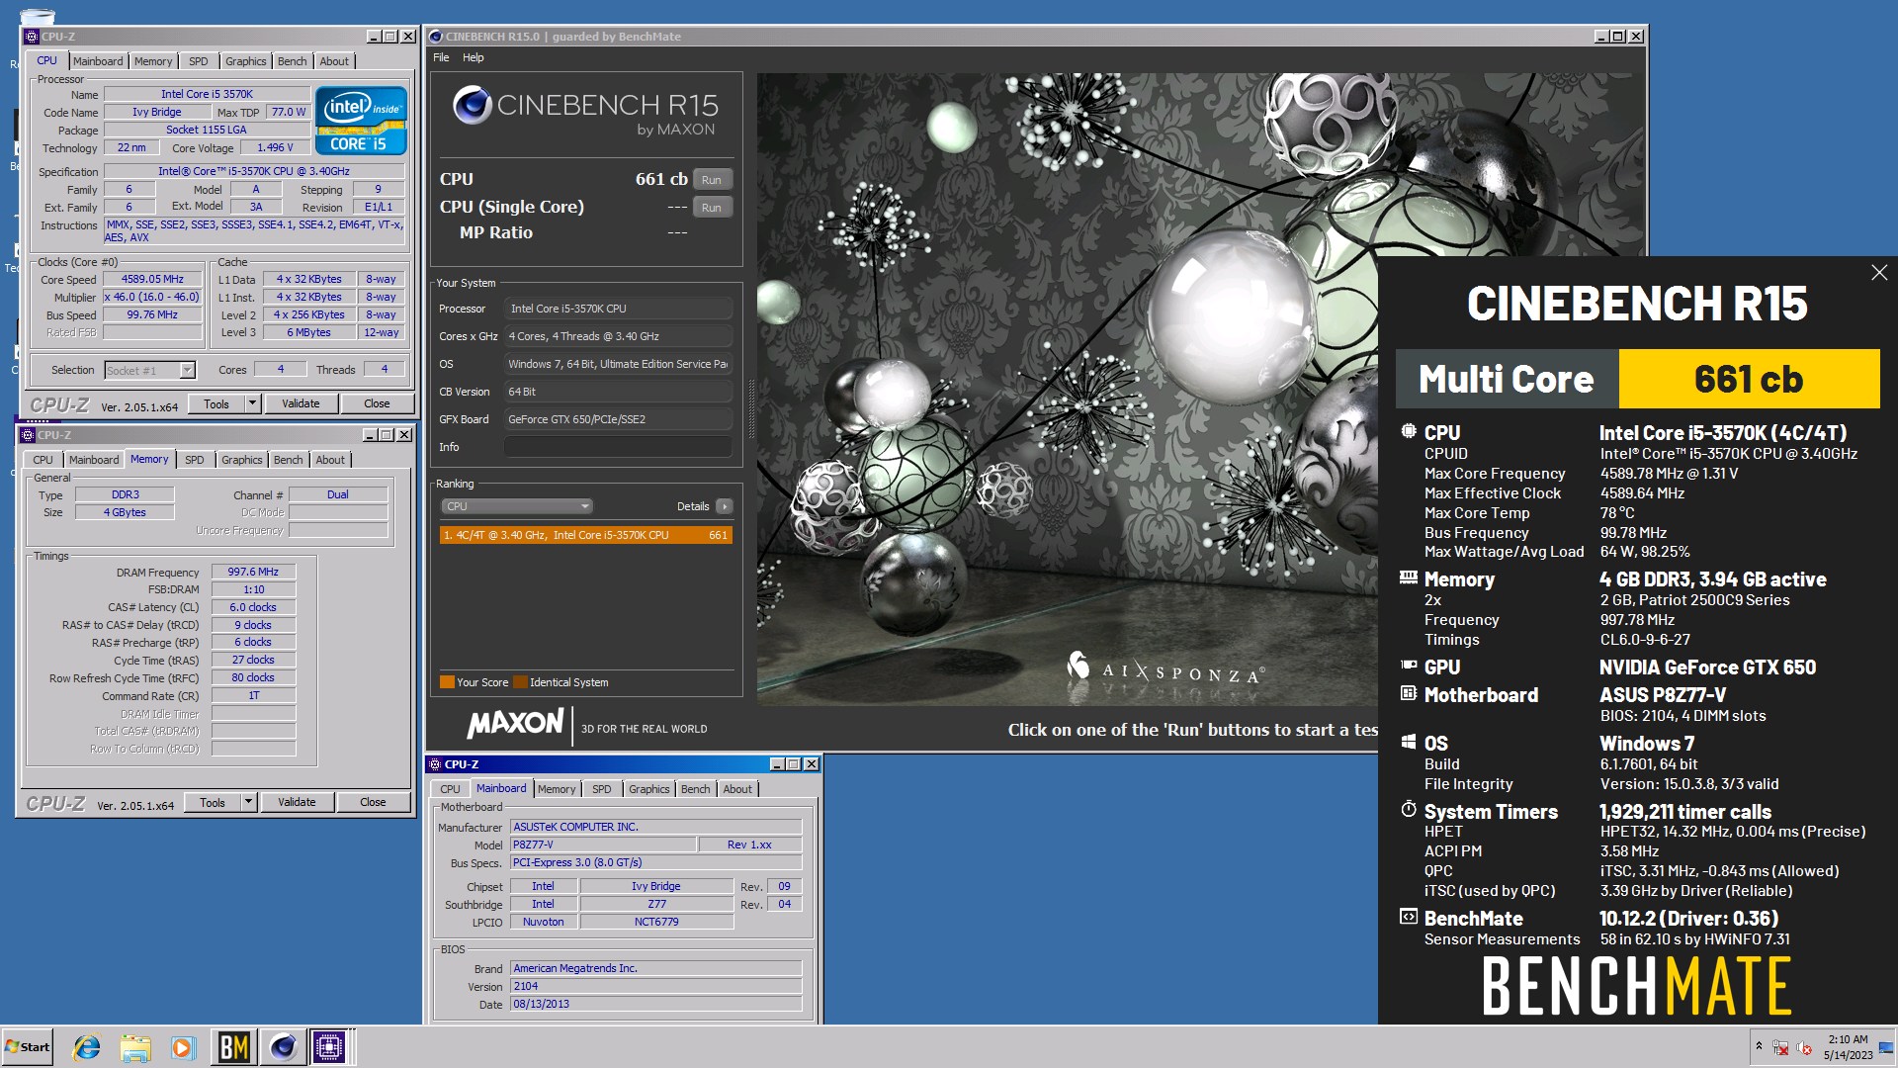Image resolution: width=1898 pixels, height=1068 pixels.
Task: Click the volume tray icon
Action: 1804,1048
